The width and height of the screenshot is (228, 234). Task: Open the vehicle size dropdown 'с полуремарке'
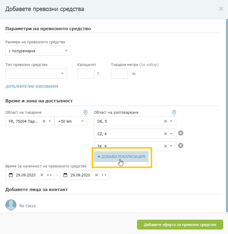(x=38, y=51)
